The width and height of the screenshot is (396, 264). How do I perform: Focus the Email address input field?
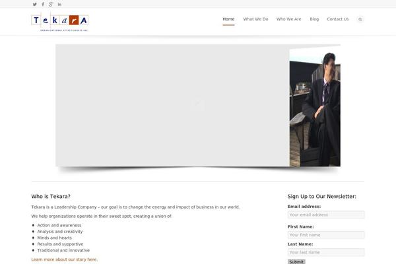326,214
